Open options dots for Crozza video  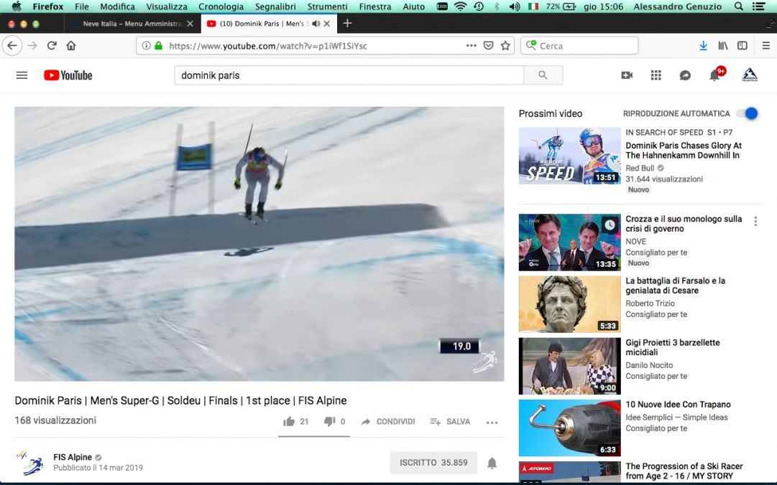pos(755,221)
